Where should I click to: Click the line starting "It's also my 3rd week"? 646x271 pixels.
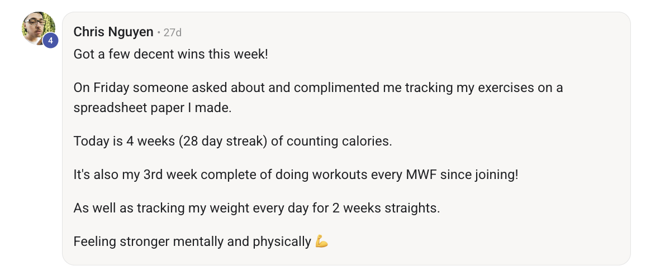(x=296, y=175)
